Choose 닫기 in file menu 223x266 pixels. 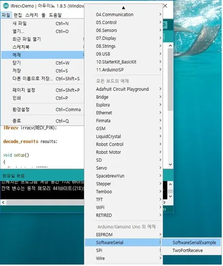tap(42, 63)
